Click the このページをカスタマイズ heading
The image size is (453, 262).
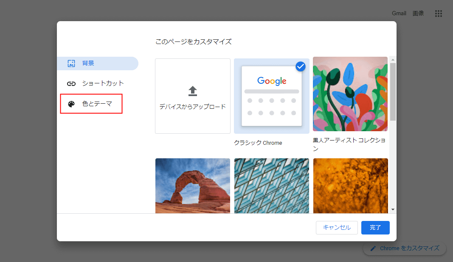coord(193,42)
